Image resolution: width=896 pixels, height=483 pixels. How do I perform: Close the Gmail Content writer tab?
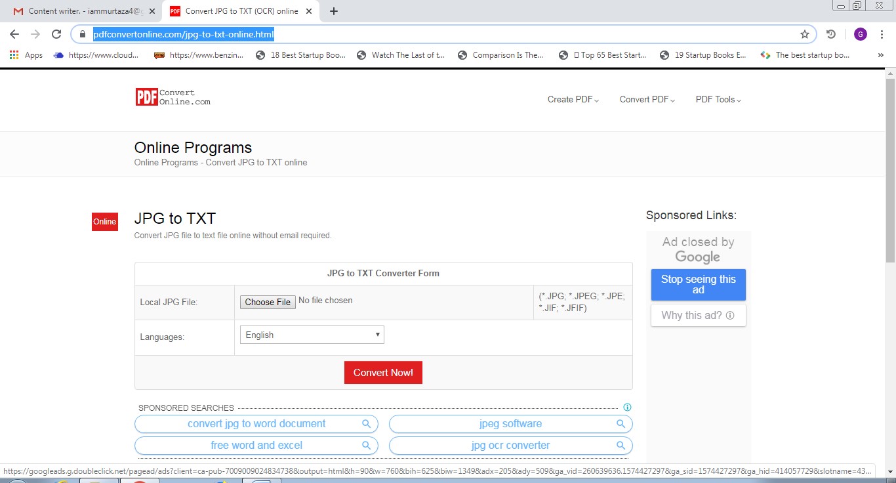153,11
